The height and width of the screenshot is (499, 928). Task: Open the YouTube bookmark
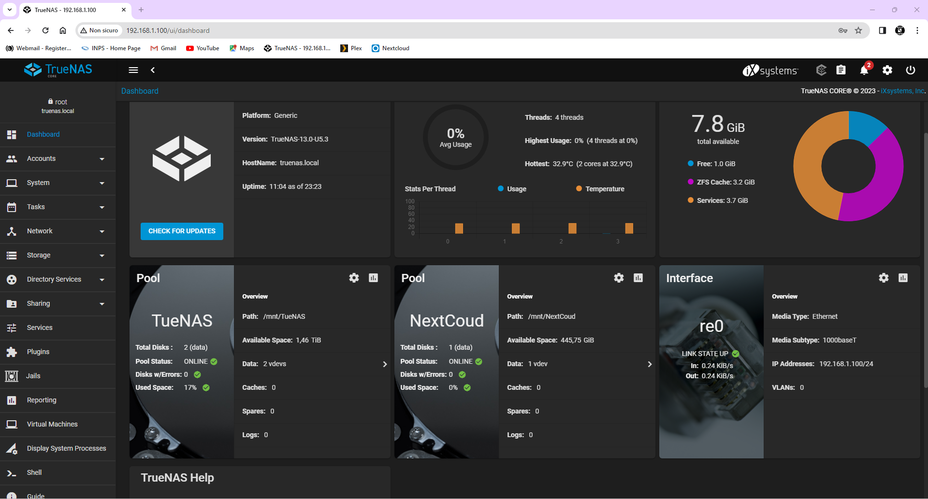pos(203,48)
